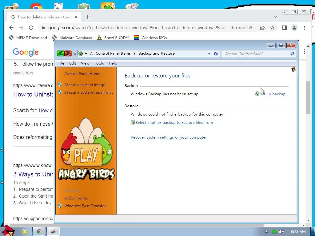Go back in Control Panel window
The width and height of the screenshot is (315, 236).
61,53
